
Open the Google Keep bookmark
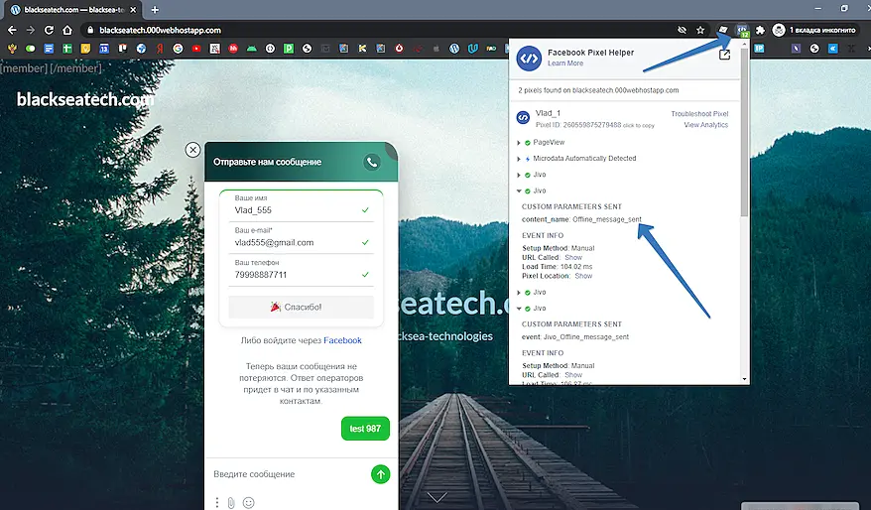point(85,49)
